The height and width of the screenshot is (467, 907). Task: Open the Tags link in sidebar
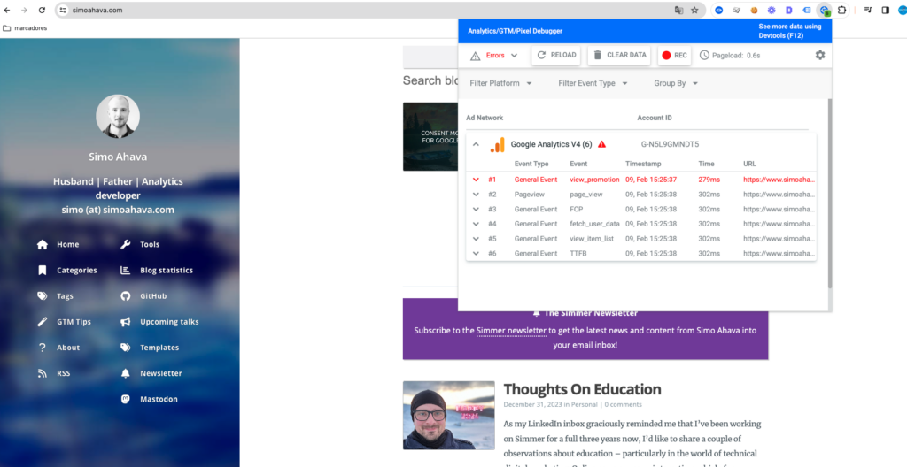[x=65, y=296]
